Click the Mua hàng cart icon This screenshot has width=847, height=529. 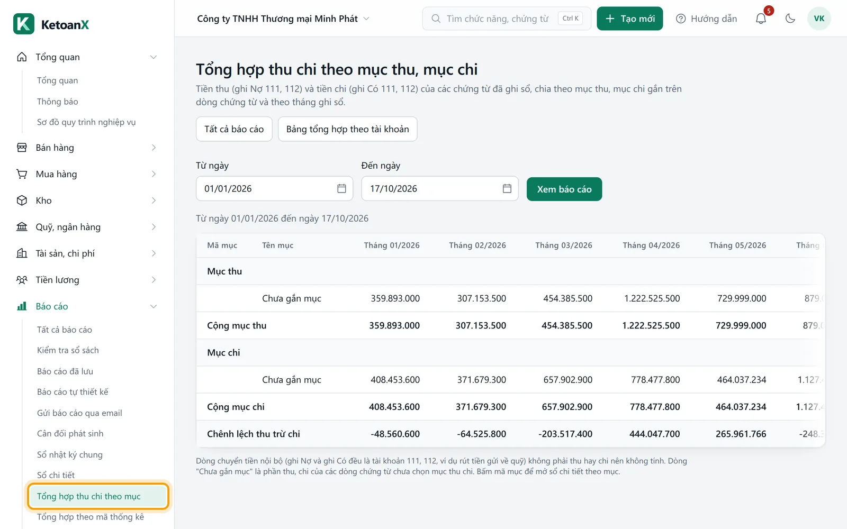[22, 174]
